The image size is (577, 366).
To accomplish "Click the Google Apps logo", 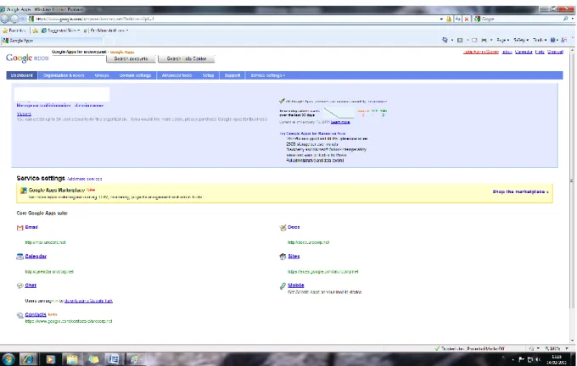I will [x=27, y=58].
